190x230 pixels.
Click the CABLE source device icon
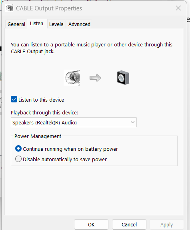72,78
